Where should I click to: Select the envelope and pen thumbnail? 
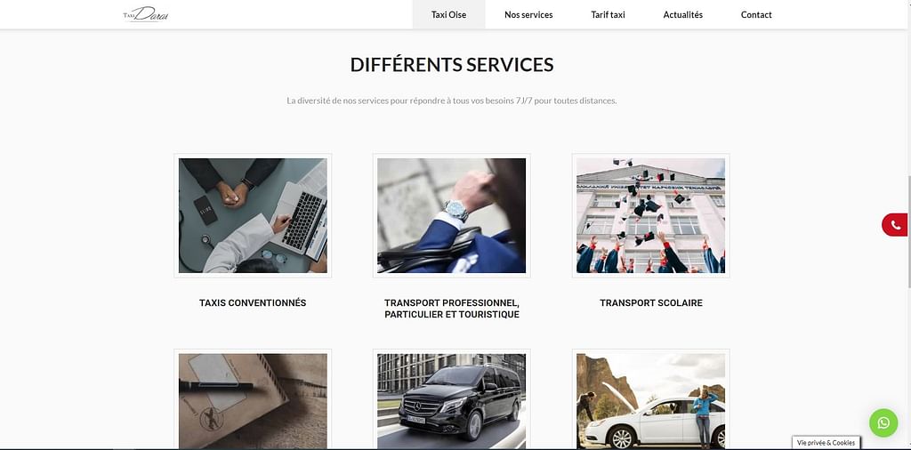pos(253,399)
